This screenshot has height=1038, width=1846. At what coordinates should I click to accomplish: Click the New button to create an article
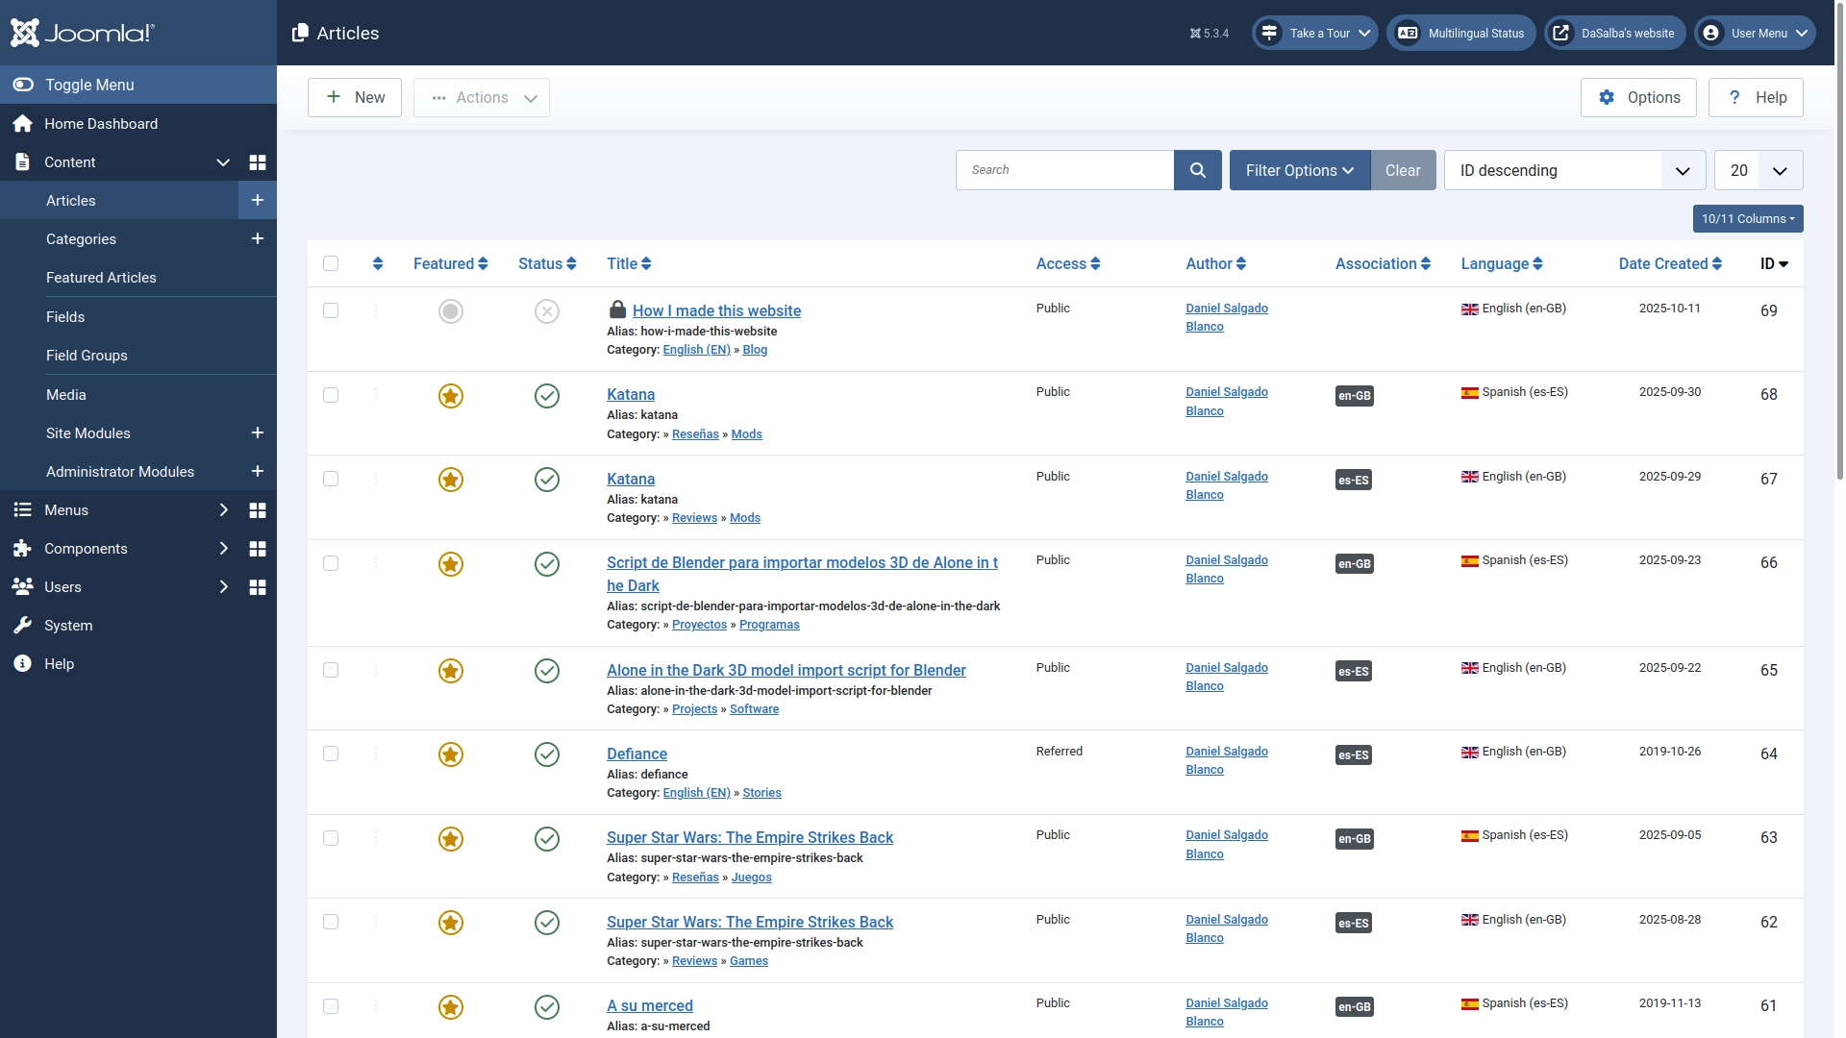[354, 97]
